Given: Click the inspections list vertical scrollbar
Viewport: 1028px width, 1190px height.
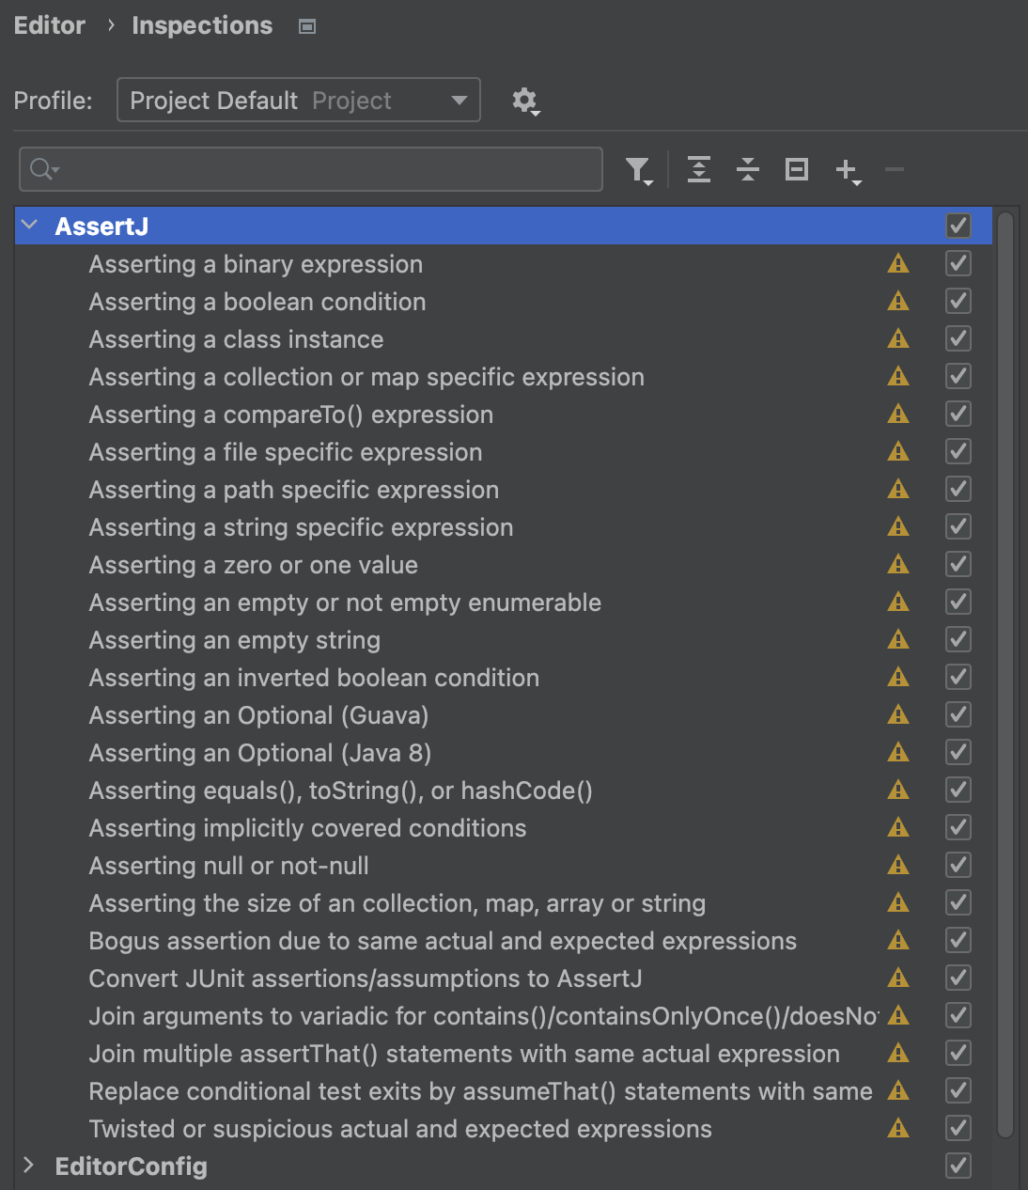Looking at the screenshot, I should 1005,658.
